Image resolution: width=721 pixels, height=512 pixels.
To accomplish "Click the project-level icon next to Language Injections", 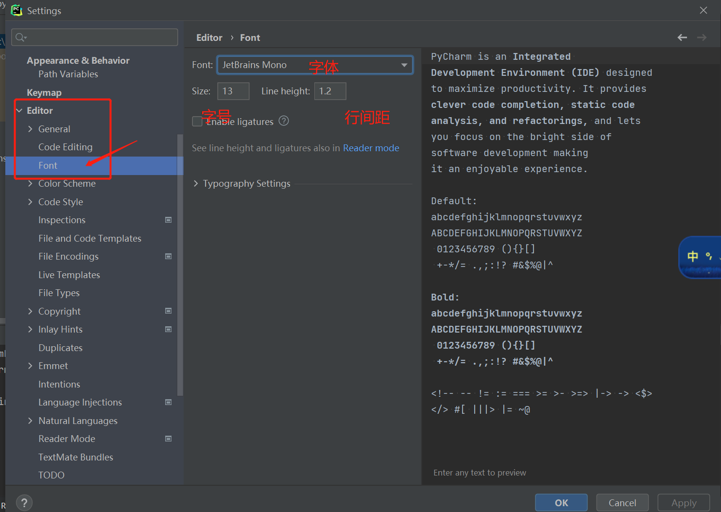I will pyautogui.click(x=169, y=402).
